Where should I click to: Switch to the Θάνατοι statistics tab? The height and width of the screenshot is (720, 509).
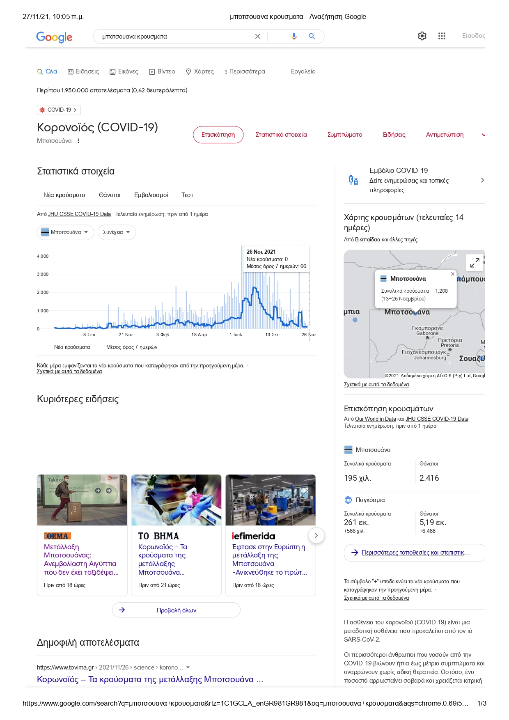tap(110, 195)
